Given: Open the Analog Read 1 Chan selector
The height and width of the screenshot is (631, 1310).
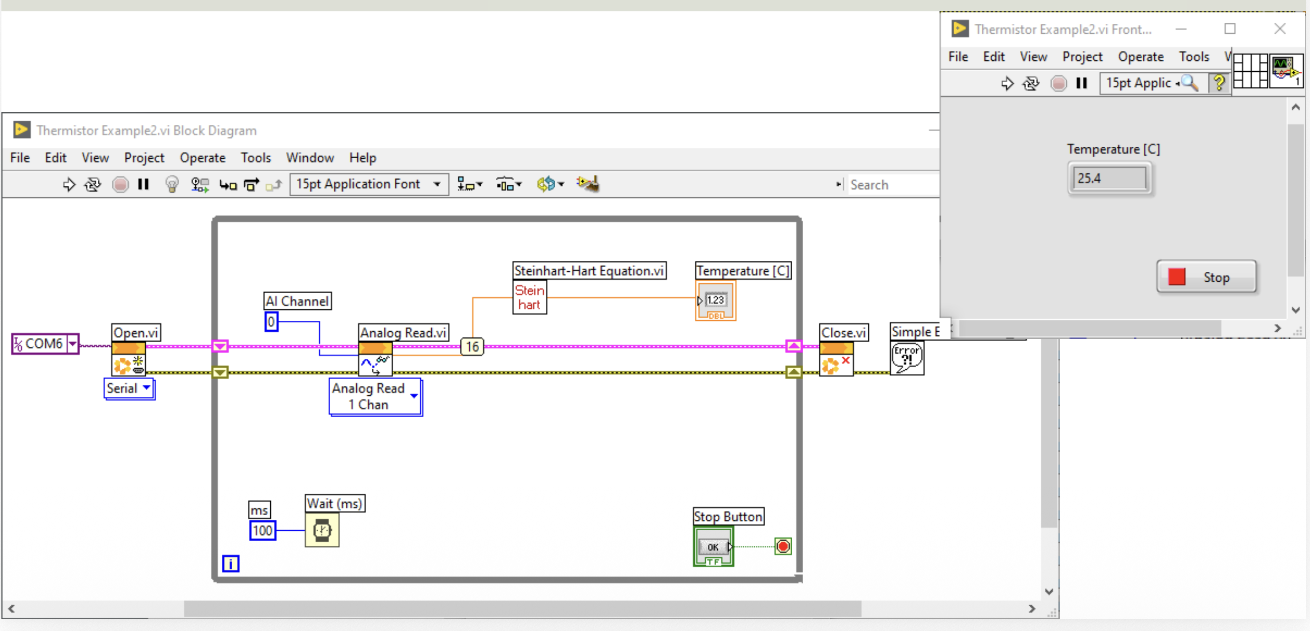Looking at the screenshot, I should tap(375, 397).
